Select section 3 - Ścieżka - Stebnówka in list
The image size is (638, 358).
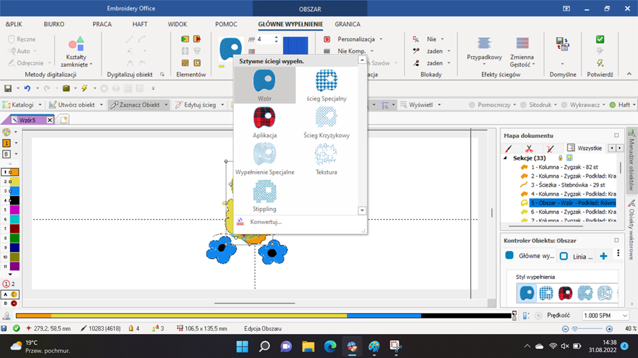pyautogui.click(x=572, y=185)
